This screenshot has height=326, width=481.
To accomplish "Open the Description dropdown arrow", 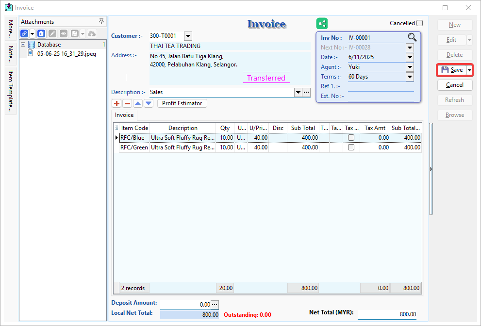I will [x=298, y=92].
